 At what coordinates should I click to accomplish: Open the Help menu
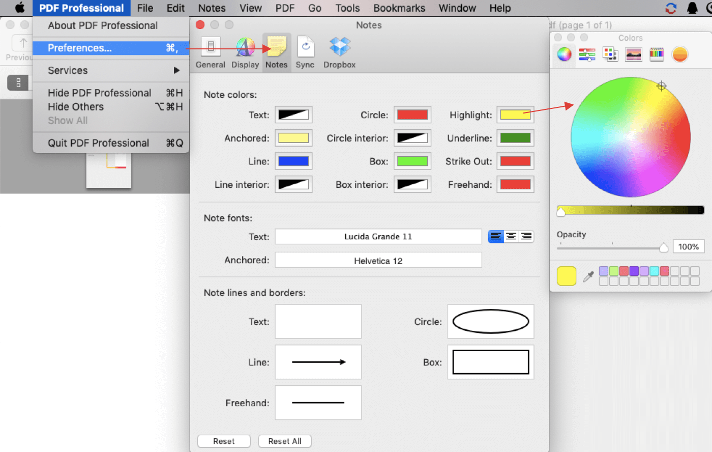point(500,8)
